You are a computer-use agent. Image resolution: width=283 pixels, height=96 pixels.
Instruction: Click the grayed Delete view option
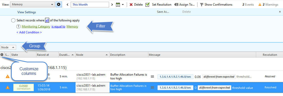click(186, 12)
